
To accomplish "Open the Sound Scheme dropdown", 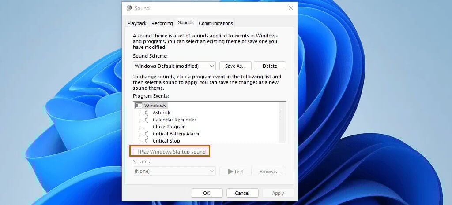I will (x=174, y=66).
